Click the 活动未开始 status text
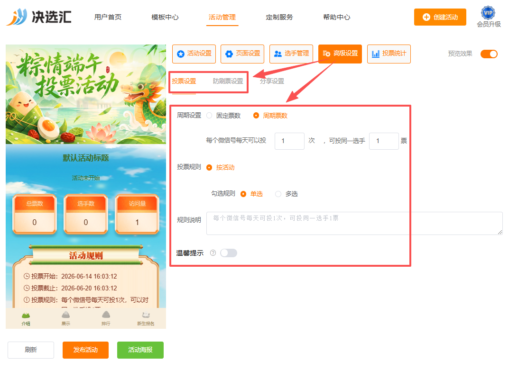 pyautogui.click(x=86, y=178)
